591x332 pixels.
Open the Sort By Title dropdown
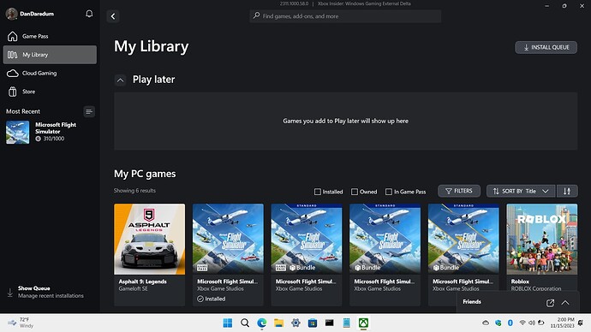click(x=521, y=191)
